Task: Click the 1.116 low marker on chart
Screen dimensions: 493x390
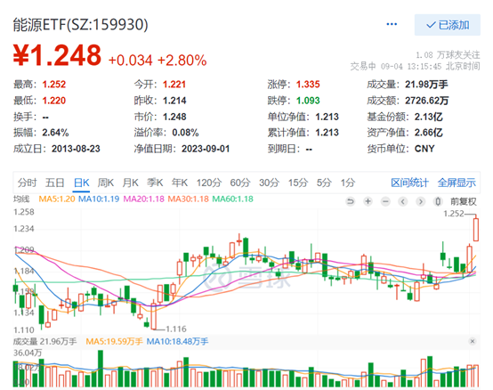Action: click(176, 329)
